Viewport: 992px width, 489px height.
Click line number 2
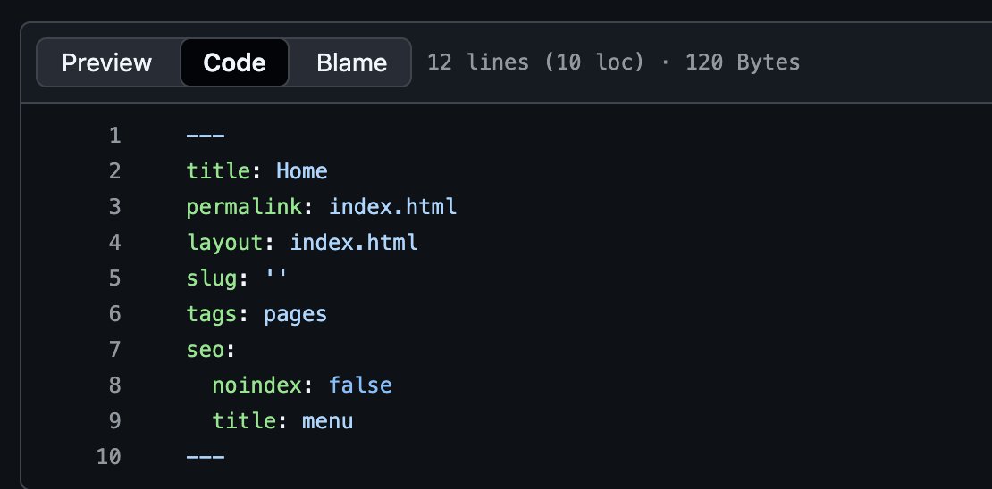click(x=114, y=171)
